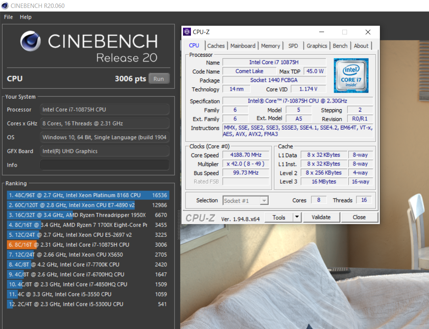
Task: Click the CPU-Z window title icon
Action: point(187,32)
